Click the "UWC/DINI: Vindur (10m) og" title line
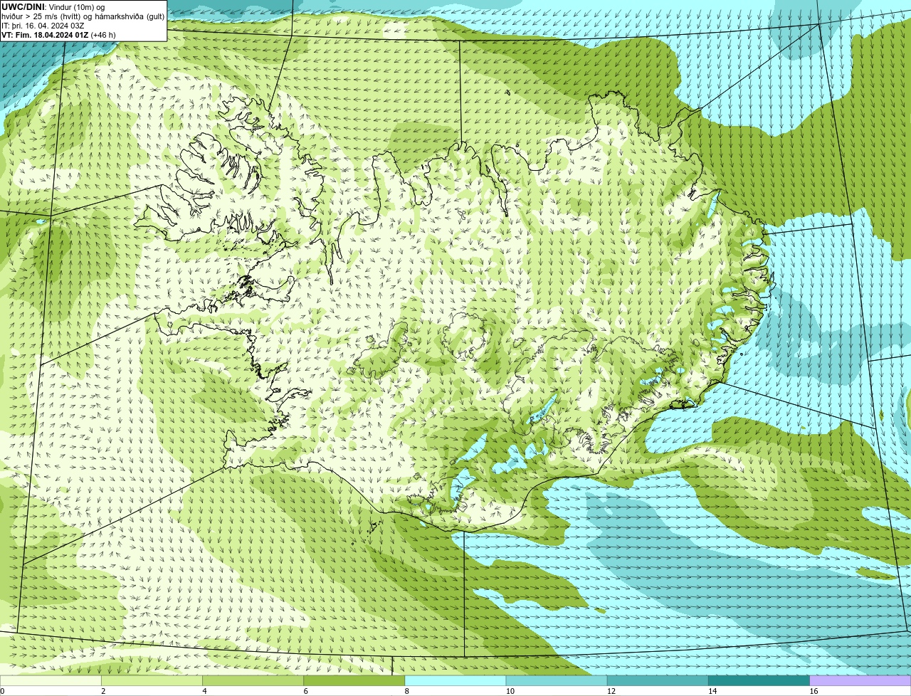911x696 pixels. [53, 7]
